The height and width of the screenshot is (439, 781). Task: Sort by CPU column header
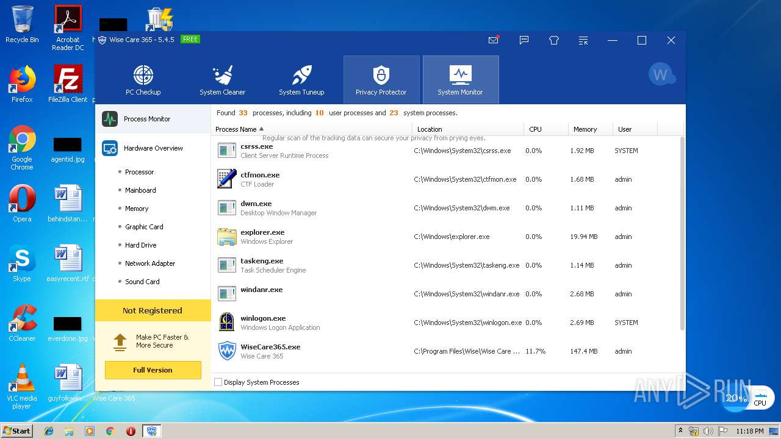click(x=546, y=129)
